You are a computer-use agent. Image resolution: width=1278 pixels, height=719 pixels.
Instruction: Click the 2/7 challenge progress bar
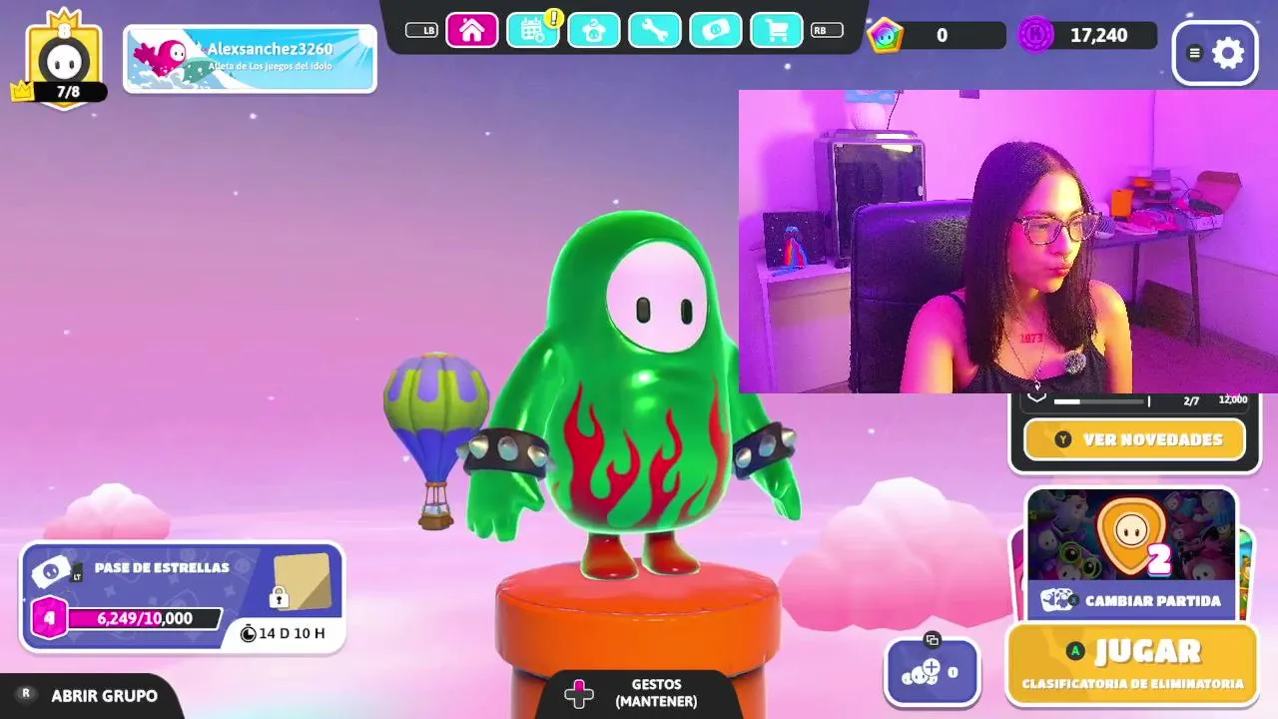pos(1101,401)
